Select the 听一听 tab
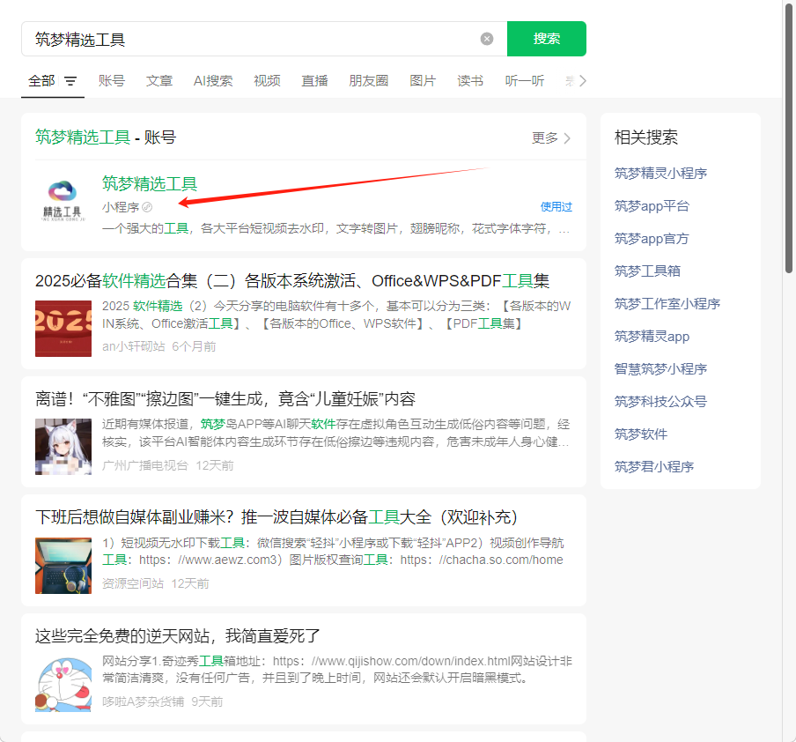The width and height of the screenshot is (796, 742). 525,81
